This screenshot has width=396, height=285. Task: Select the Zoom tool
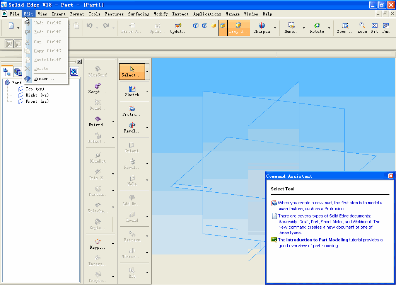click(x=362, y=28)
